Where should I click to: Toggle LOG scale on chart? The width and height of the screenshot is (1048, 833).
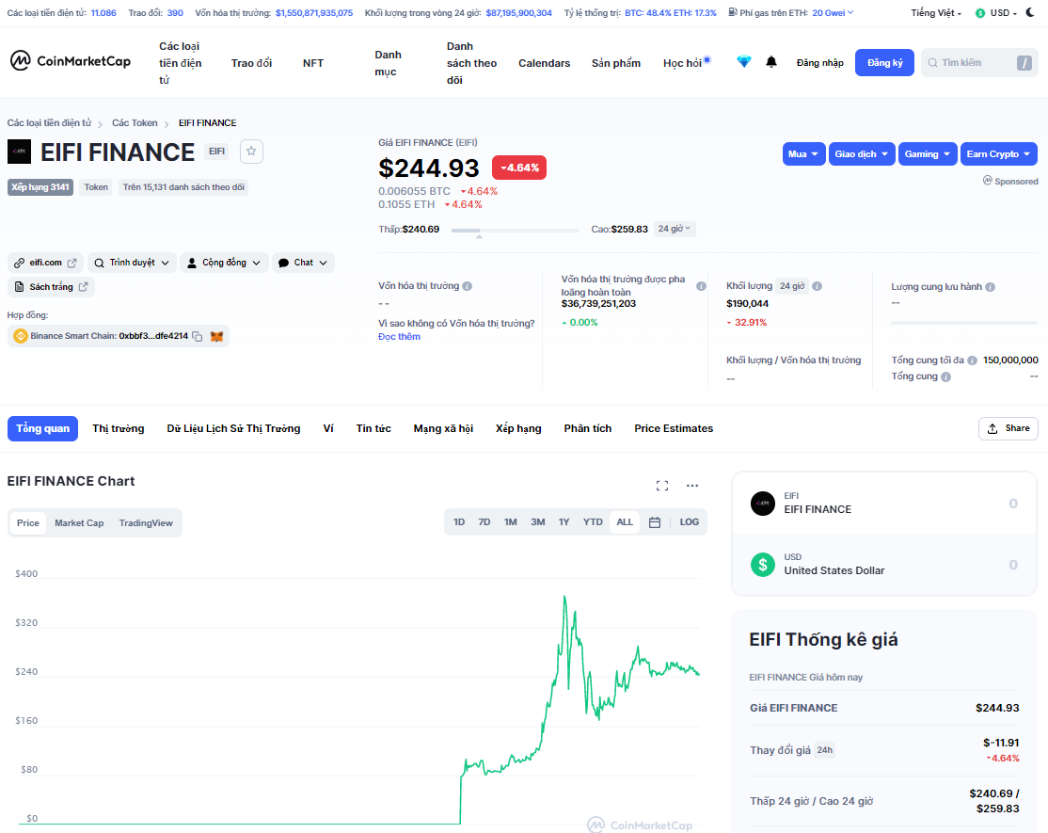click(x=690, y=522)
